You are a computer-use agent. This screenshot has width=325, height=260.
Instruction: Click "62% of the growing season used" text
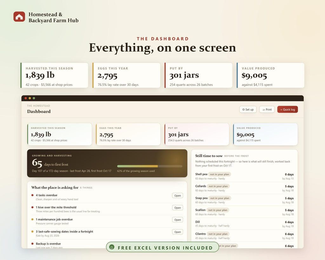click(136, 171)
